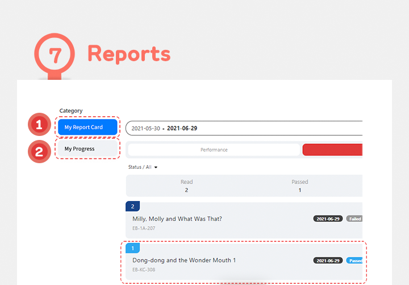
Task: Click the gray Failed status badge
Action: click(x=354, y=219)
